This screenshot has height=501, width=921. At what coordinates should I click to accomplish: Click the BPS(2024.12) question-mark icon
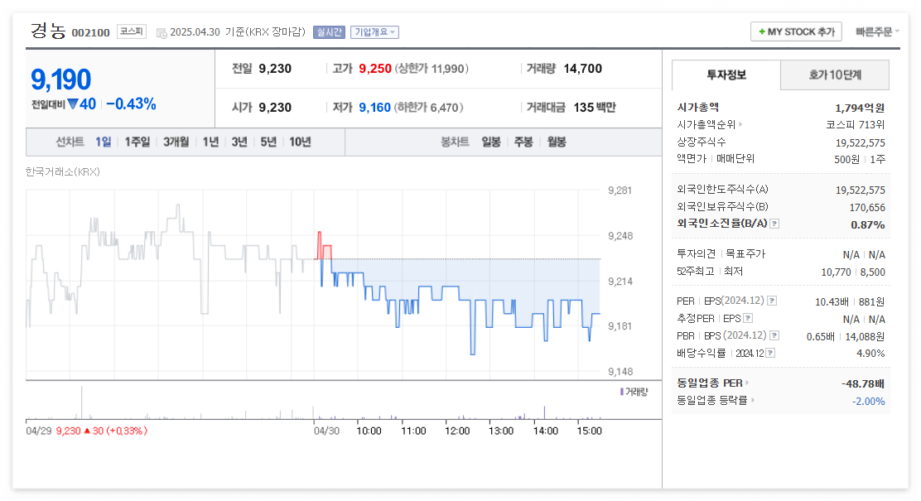(x=774, y=335)
